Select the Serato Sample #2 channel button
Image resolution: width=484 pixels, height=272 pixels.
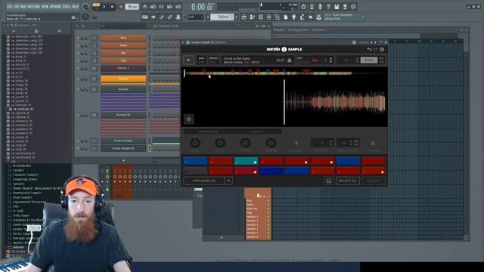tap(123, 148)
